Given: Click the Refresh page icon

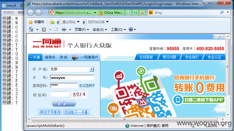Looking at the screenshot, I should pyautogui.click(x=135, y=13).
